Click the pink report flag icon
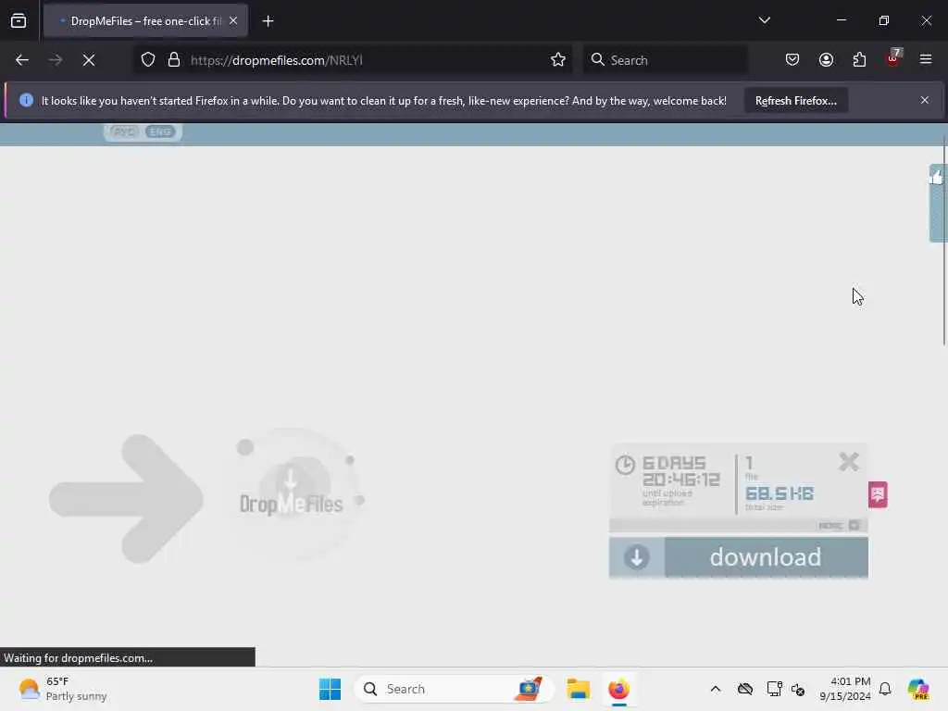Screen dimensions: 948x711 [x=878, y=494]
